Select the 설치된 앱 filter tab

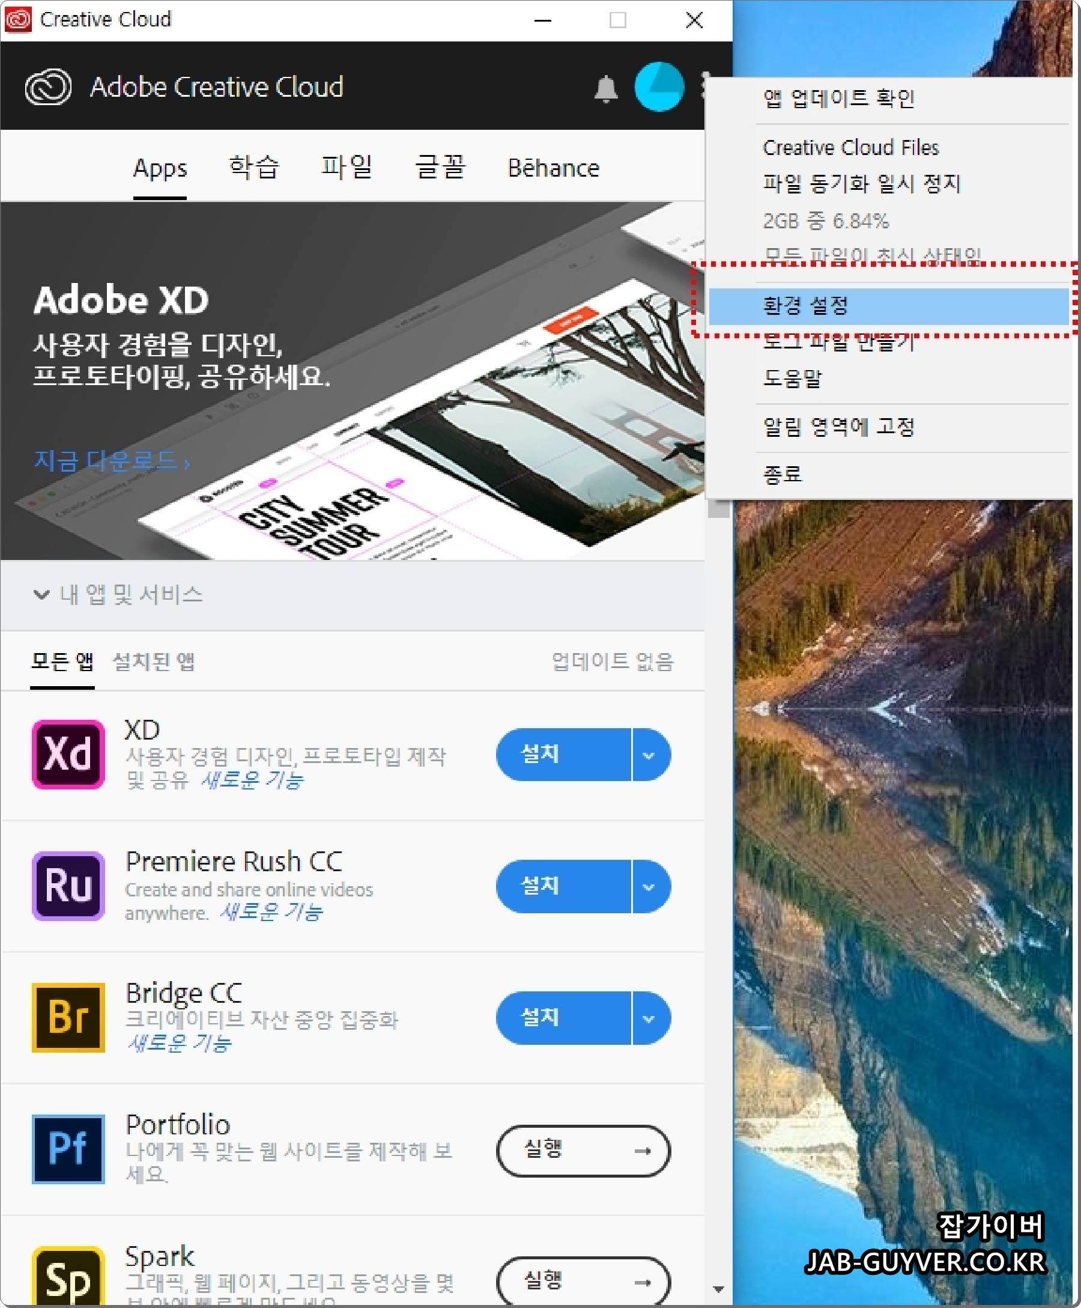pos(153,661)
